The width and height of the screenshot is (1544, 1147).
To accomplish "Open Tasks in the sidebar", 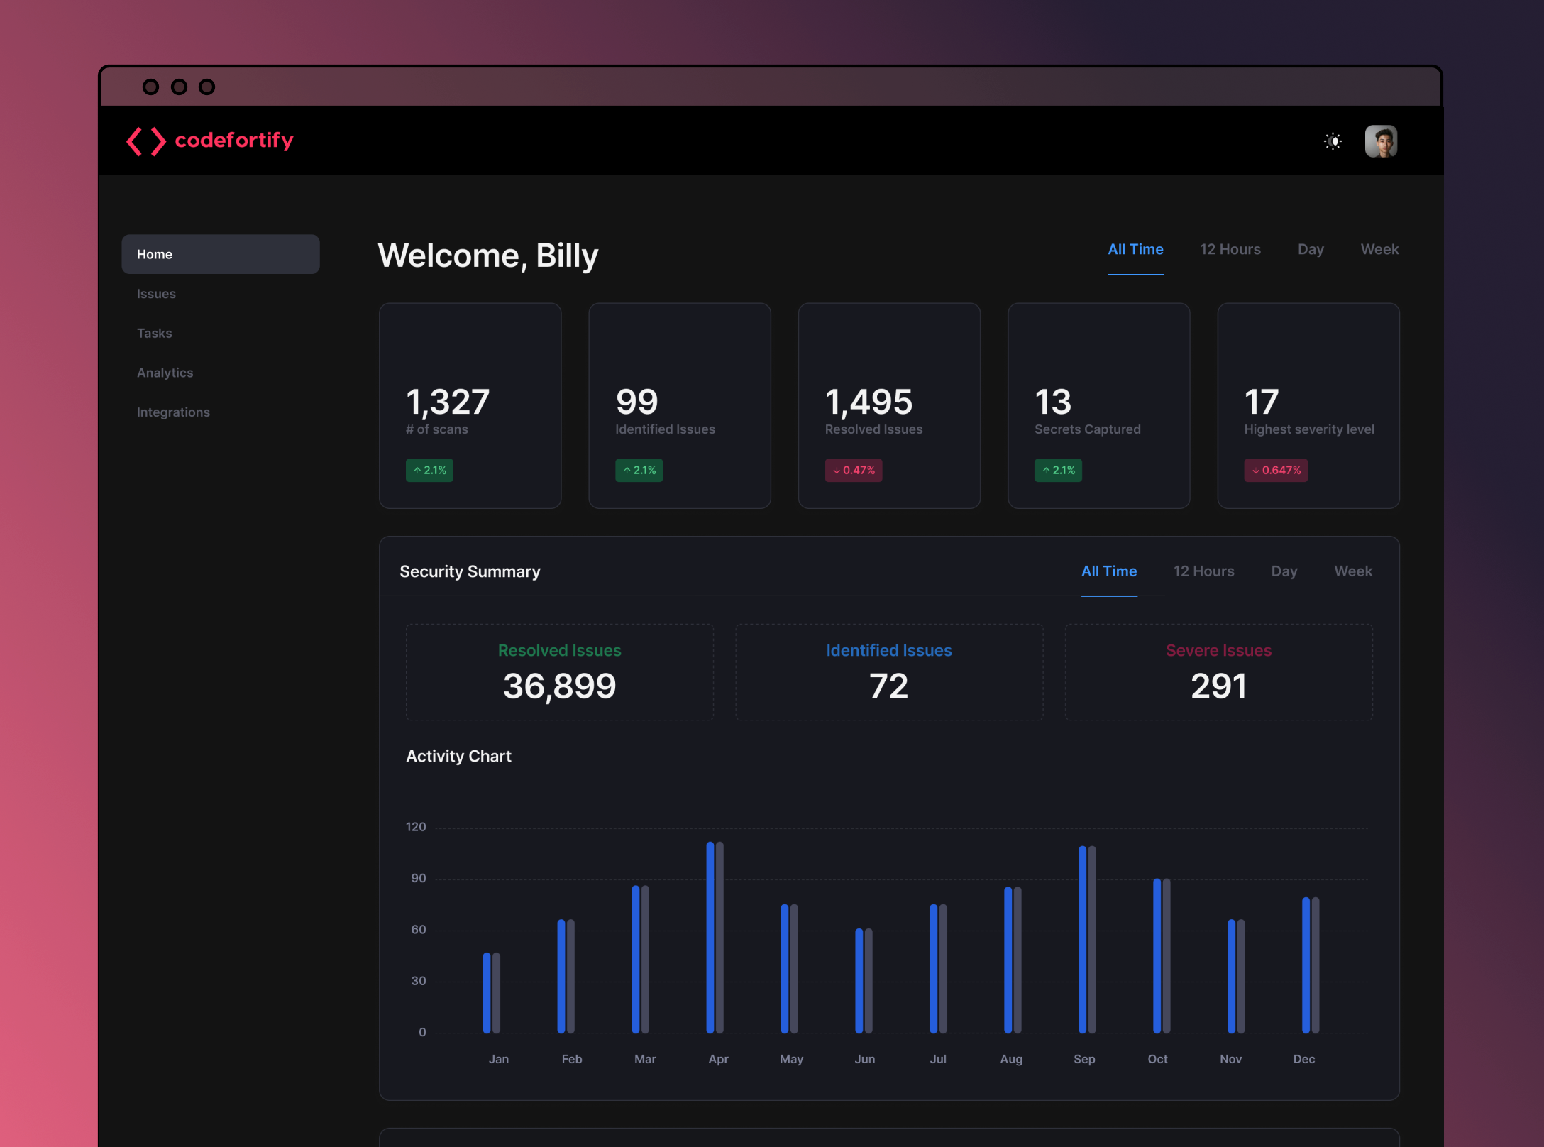I will [155, 333].
